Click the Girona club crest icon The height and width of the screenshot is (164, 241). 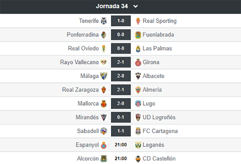pyautogui.click(x=138, y=62)
